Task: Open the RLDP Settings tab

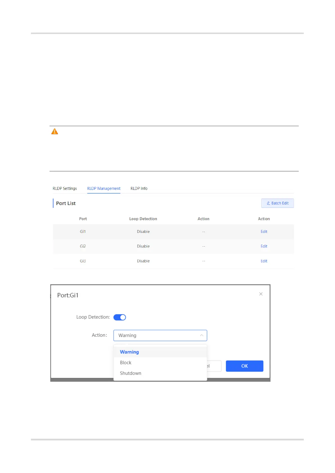Action: (x=65, y=188)
